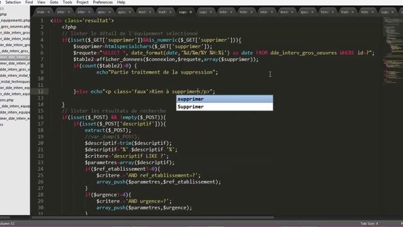Viewport: 403px width, 227px height.
Task: Click the '<?php' opening tag
Action: [69, 27]
